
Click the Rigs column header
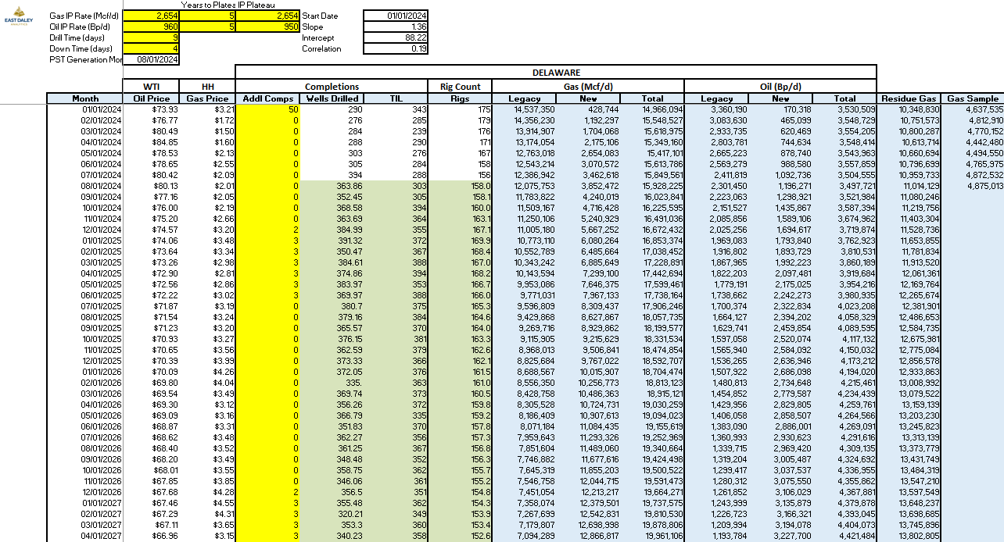(461, 98)
